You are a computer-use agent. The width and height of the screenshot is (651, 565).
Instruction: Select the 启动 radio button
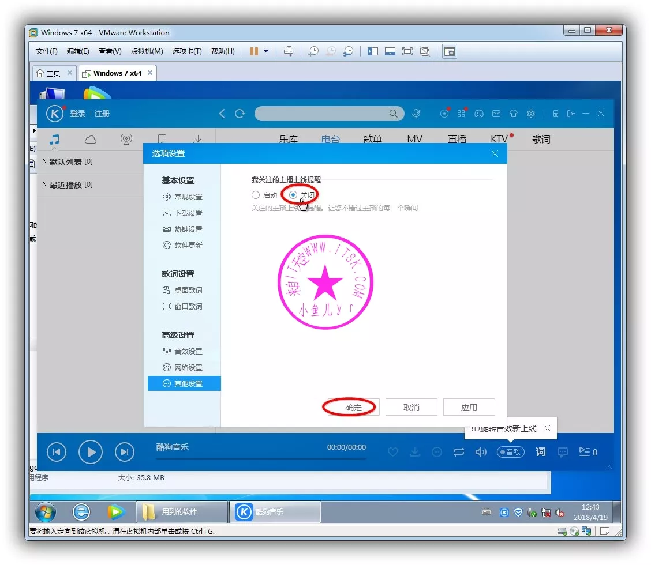point(256,195)
